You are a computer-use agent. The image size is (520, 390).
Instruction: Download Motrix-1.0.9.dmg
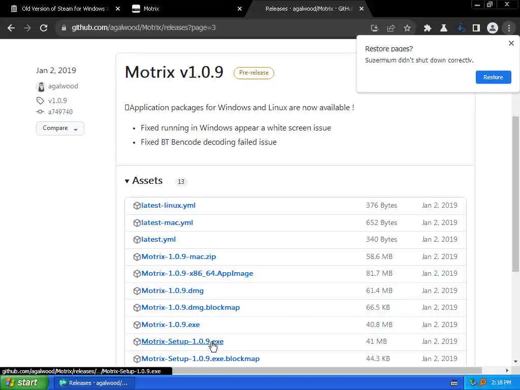tap(173, 291)
